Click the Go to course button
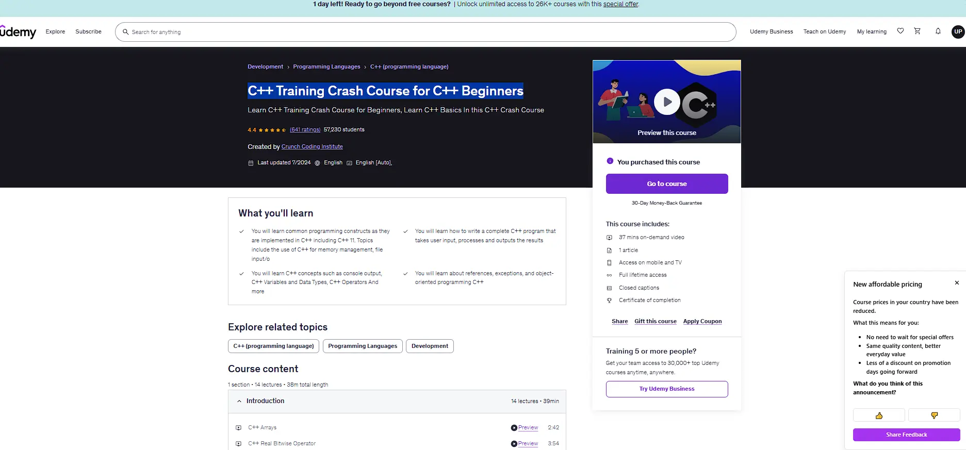 click(x=667, y=184)
